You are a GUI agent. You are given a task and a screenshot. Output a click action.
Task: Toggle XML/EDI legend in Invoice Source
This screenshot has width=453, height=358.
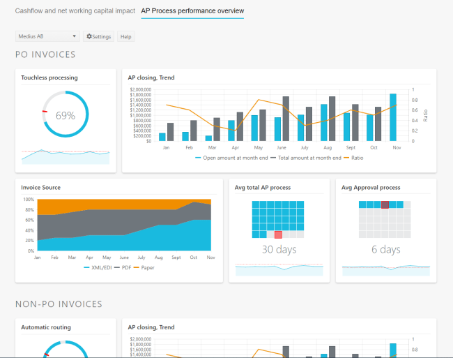pyautogui.click(x=98, y=268)
